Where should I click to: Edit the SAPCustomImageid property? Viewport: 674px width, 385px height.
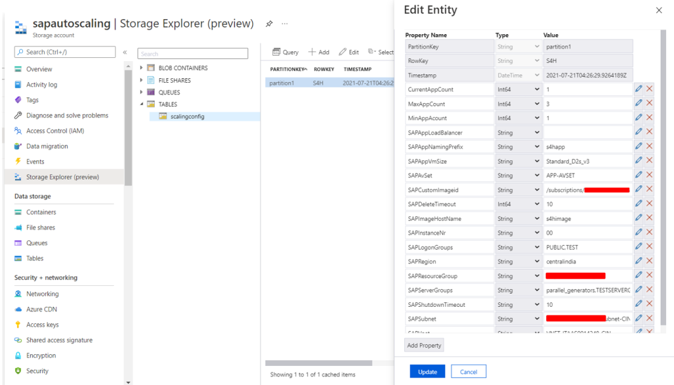tap(638, 189)
